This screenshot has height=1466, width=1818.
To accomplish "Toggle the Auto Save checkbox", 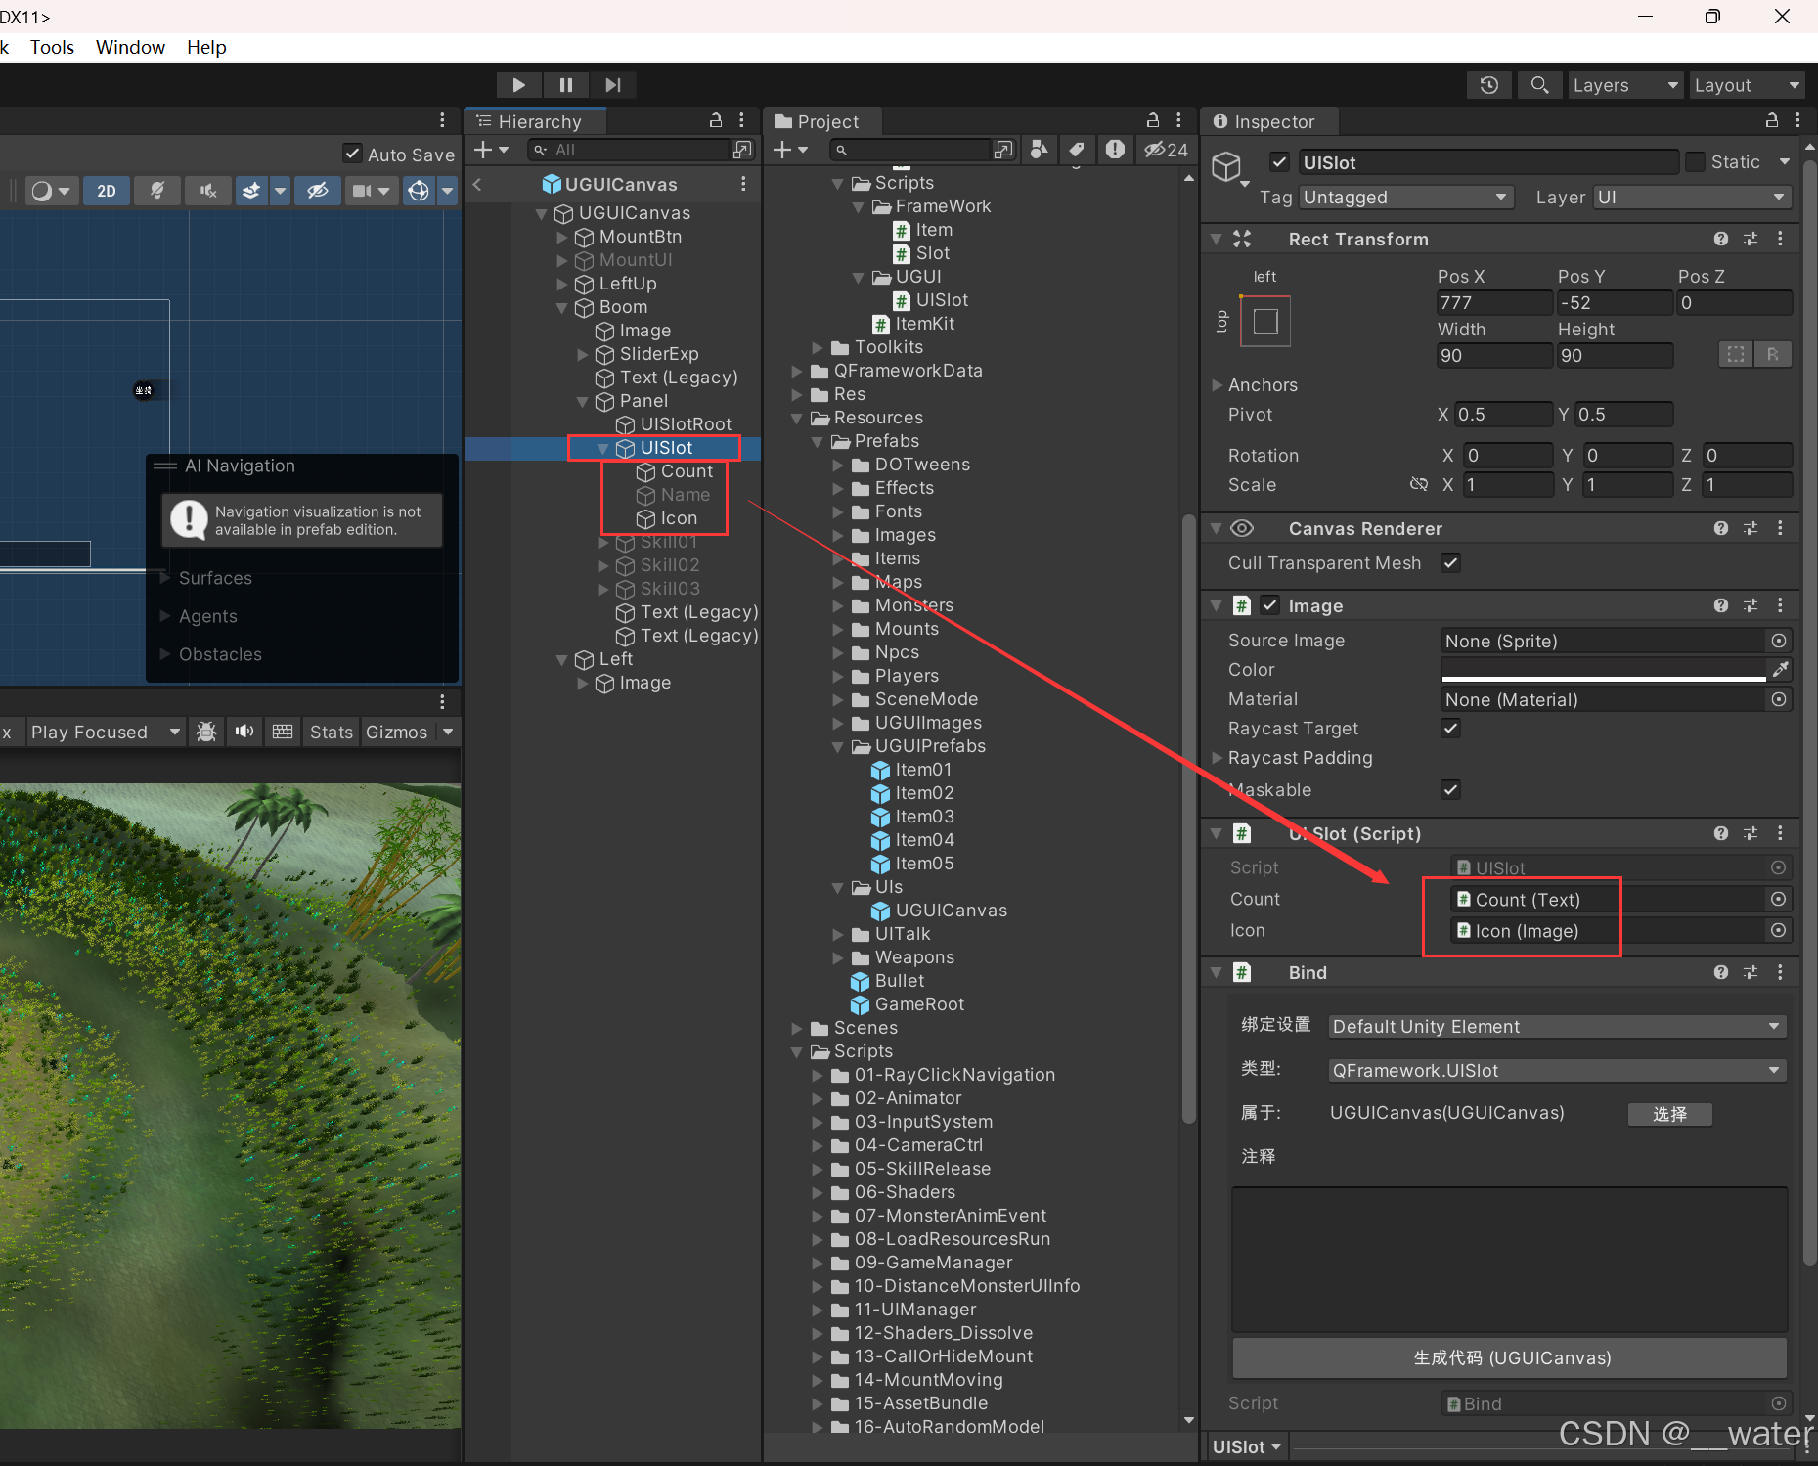I will [x=353, y=154].
